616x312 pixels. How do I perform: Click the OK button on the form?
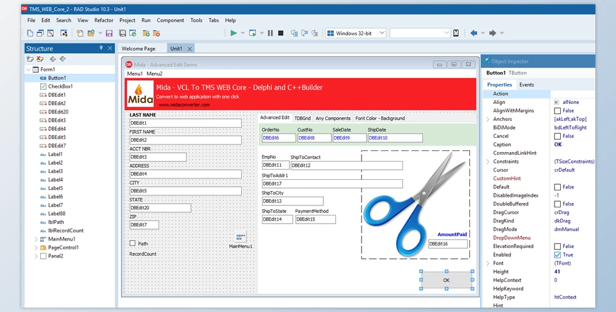pos(446,280)
